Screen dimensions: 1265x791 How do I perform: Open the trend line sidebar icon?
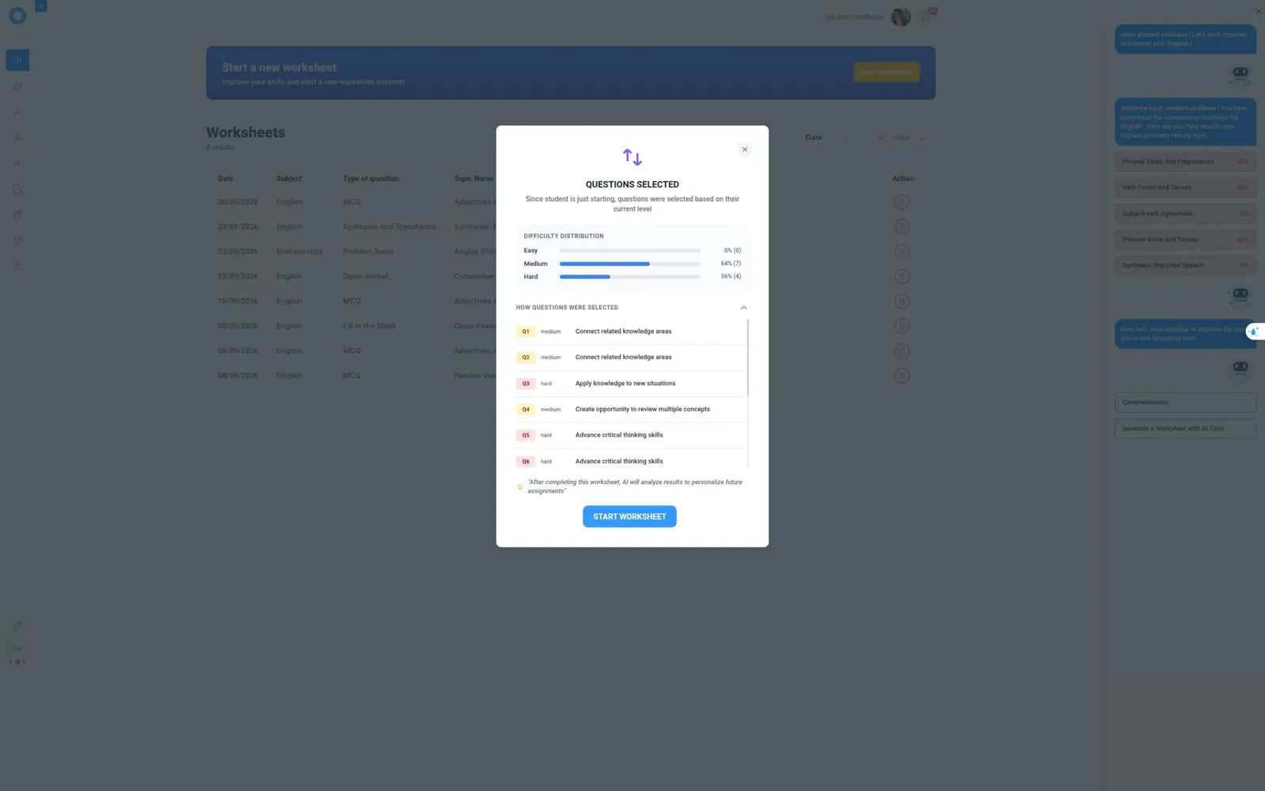click(x=17, y=164)
